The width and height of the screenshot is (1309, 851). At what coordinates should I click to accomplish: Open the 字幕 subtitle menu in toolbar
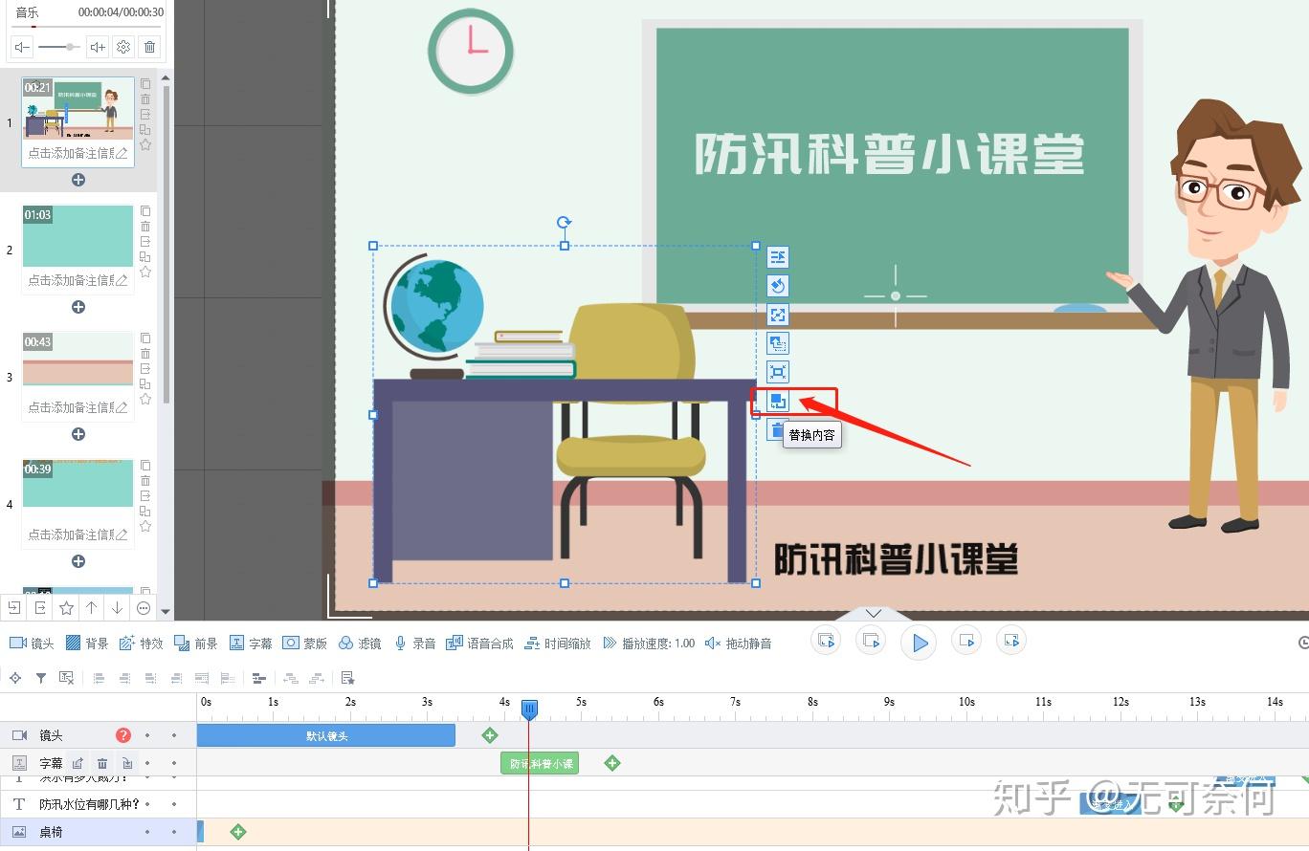click(250, 644)
